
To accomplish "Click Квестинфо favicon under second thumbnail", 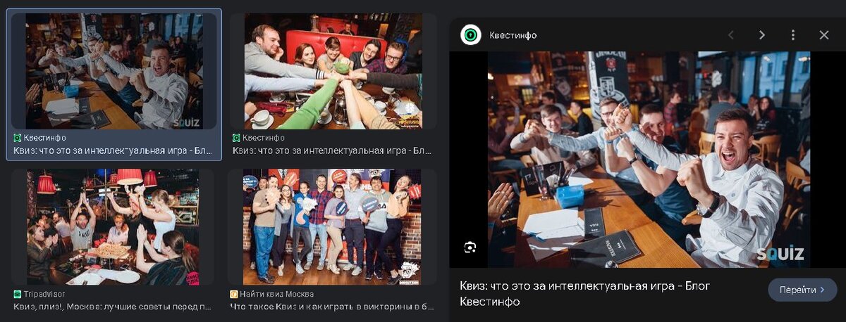I will pos(237,138).
